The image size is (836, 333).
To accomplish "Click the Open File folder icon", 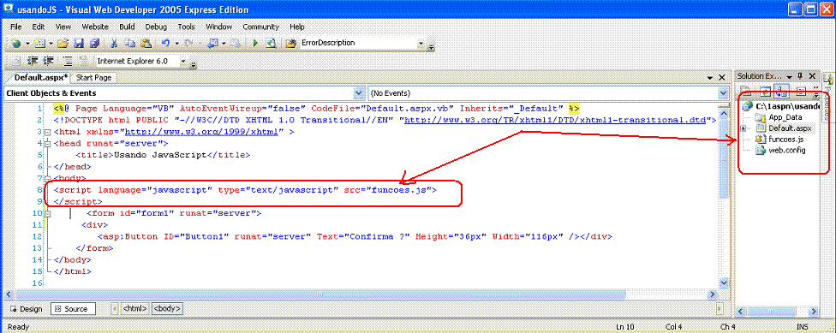I will click(63, 43).
